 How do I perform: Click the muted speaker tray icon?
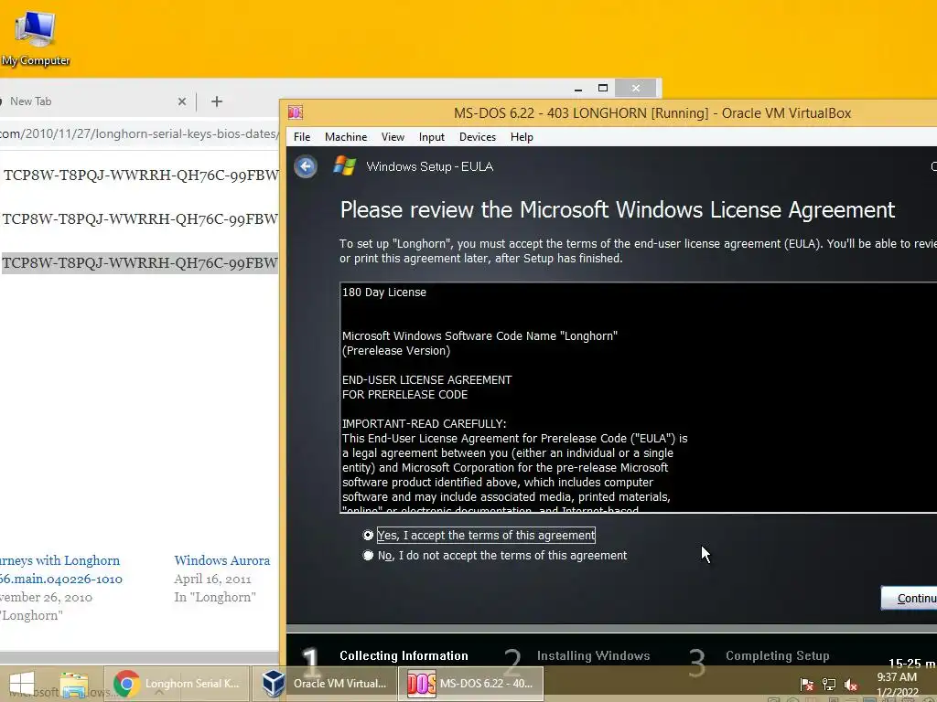(851, 684)
